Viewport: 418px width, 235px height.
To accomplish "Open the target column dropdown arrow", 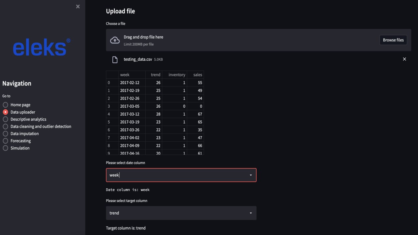I will point(251,213).
